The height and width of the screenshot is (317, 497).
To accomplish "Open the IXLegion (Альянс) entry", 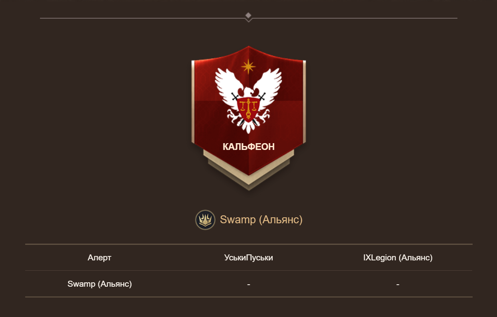I will pyautogui.click(x=398, y=258).
